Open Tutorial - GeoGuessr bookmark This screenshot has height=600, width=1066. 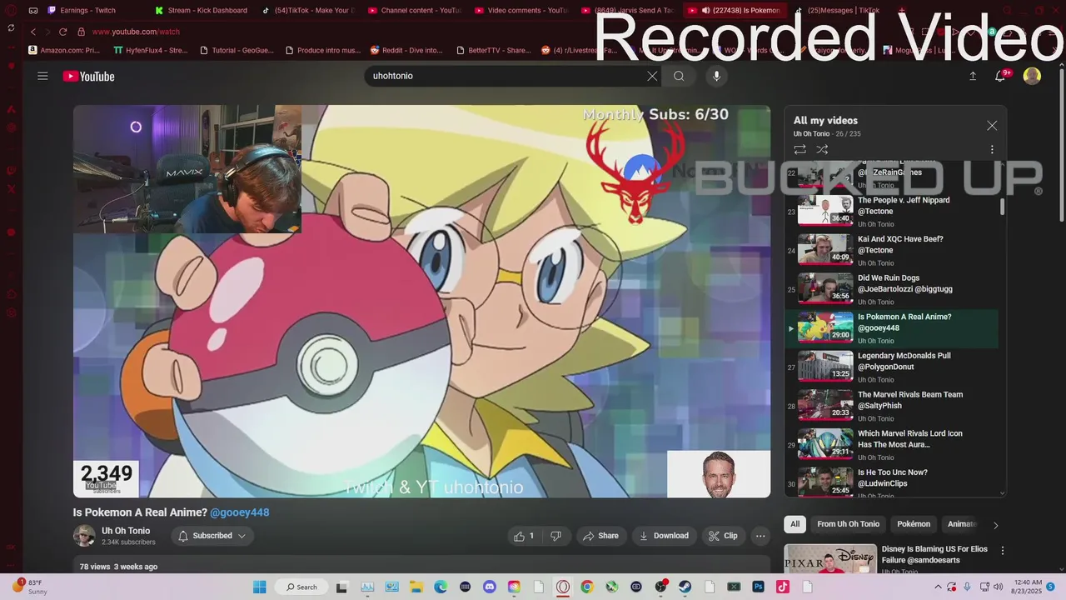237,50
